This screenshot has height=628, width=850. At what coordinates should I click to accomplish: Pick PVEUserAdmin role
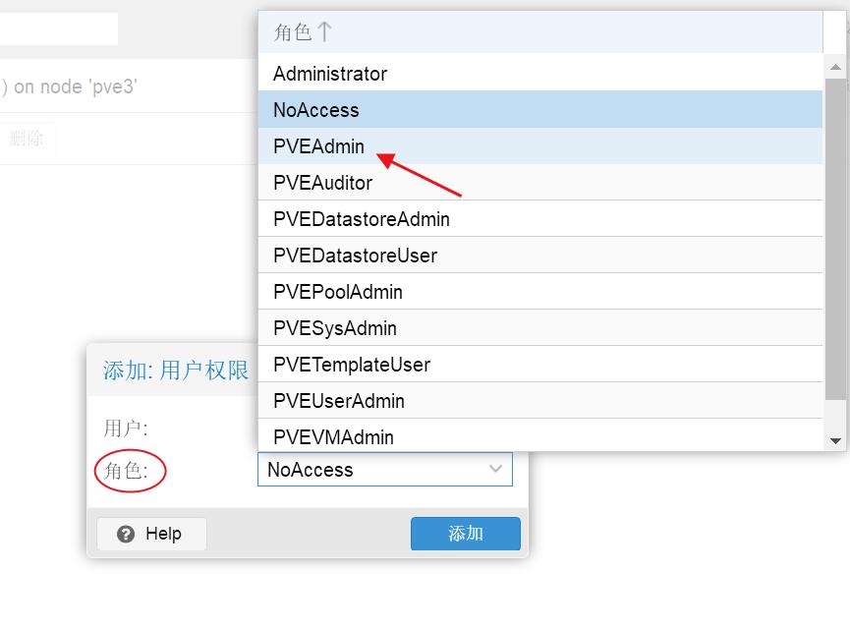click(x=539, y=400)
